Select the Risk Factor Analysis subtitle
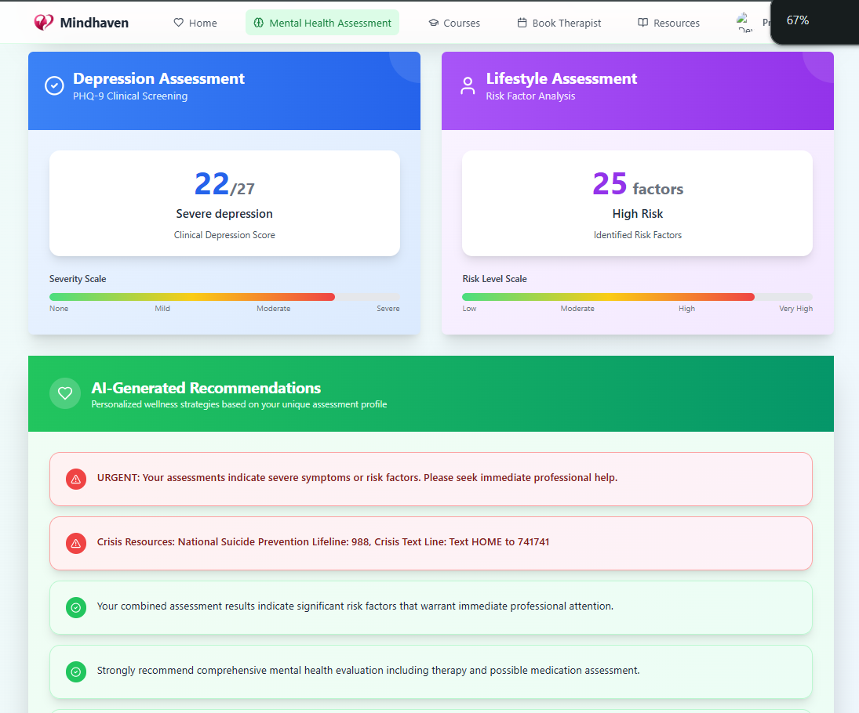The height and width of the screenshot is (713, 859). 530,96
